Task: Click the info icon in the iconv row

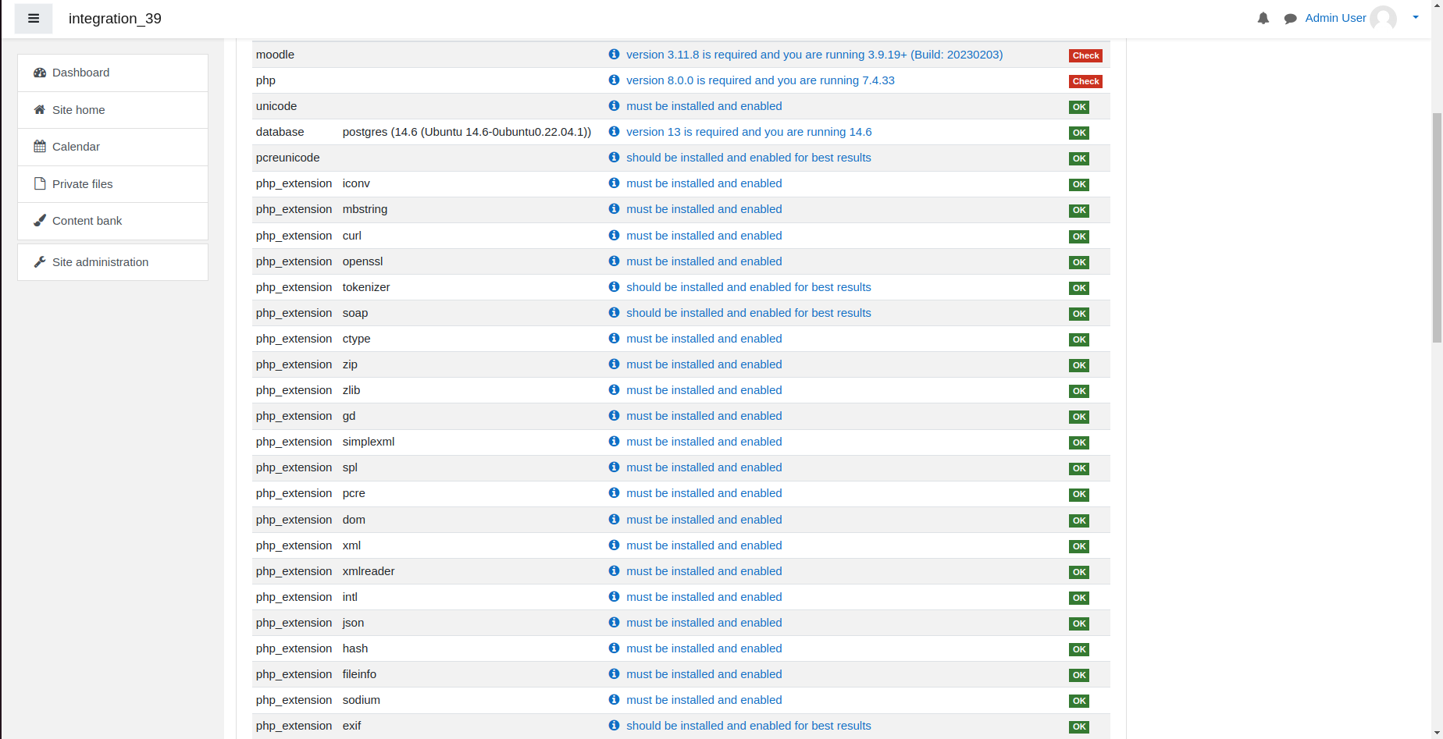Action: tap(614, 183)
